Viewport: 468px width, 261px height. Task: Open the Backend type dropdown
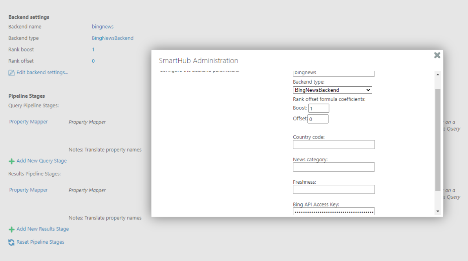pos(332,90)
